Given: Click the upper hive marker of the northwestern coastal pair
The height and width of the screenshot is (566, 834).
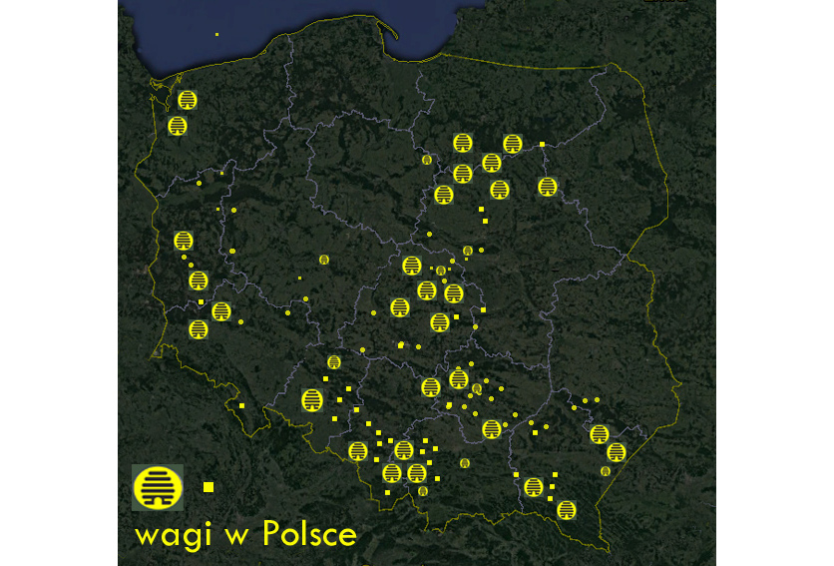Looking at the screenshot, I should (188, 100).
